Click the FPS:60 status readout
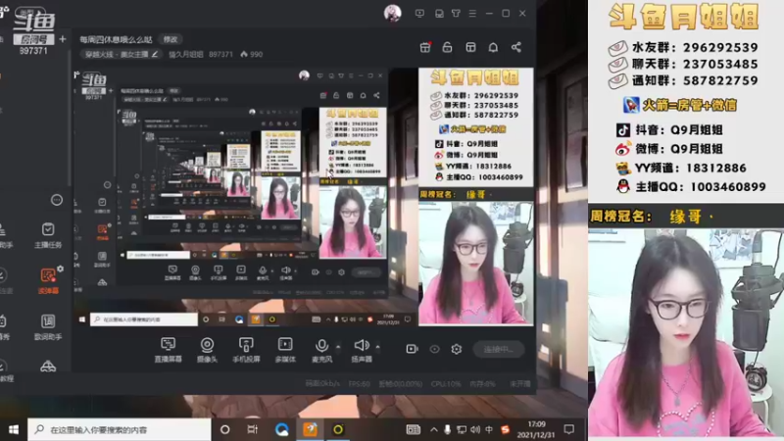 click(x=359, y=383)
